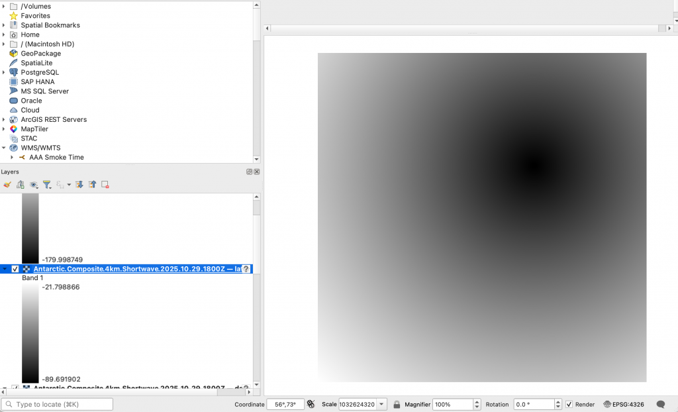This screenshot has width=678, height=412.
Task: Click the Collapse All layers icon
Action: [92, 185]
